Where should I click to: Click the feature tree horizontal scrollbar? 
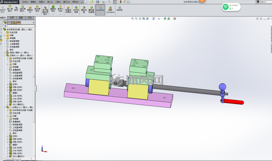pos(13,159)
